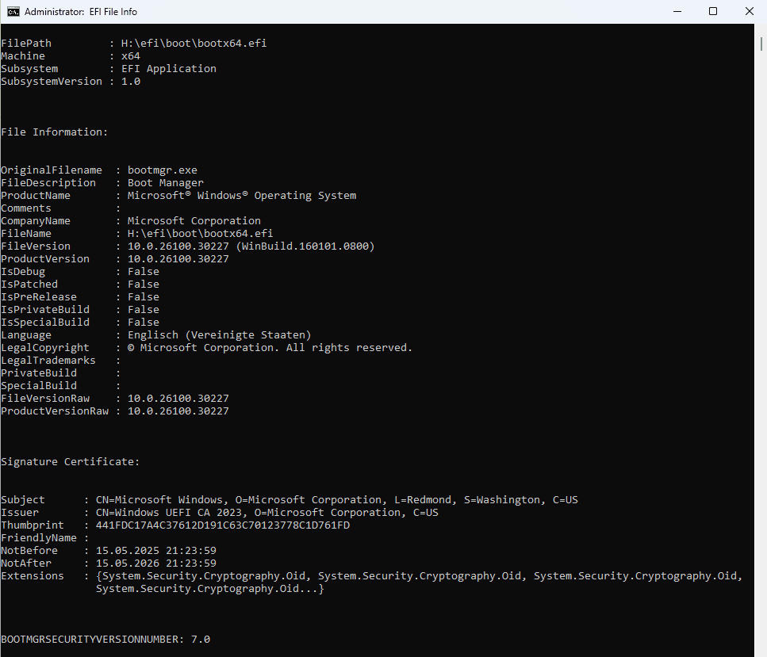Click the FileName line path value
Image resolution: width=767 pixels, height=657 pixels.
(x=200, y=234)
